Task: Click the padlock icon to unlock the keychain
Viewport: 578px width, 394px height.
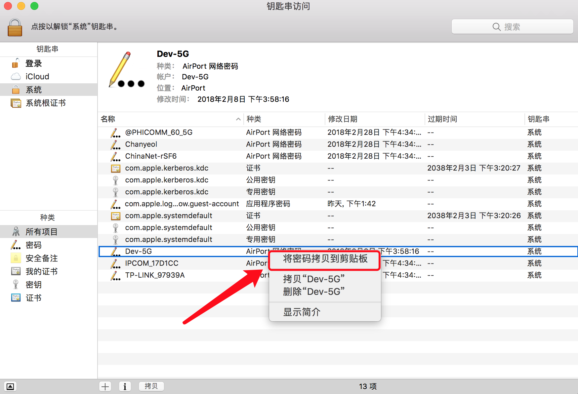Action: pos(15,27)
